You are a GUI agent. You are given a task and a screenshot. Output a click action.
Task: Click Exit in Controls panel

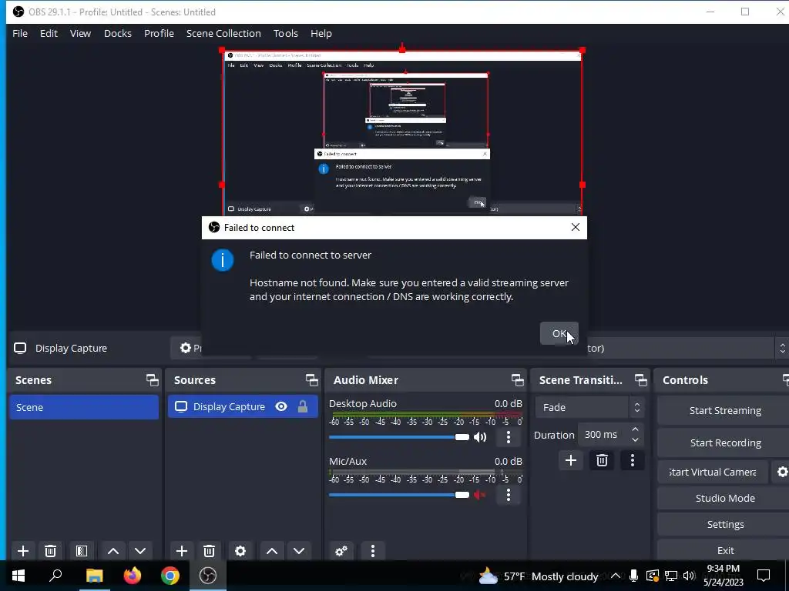[724, 550]
